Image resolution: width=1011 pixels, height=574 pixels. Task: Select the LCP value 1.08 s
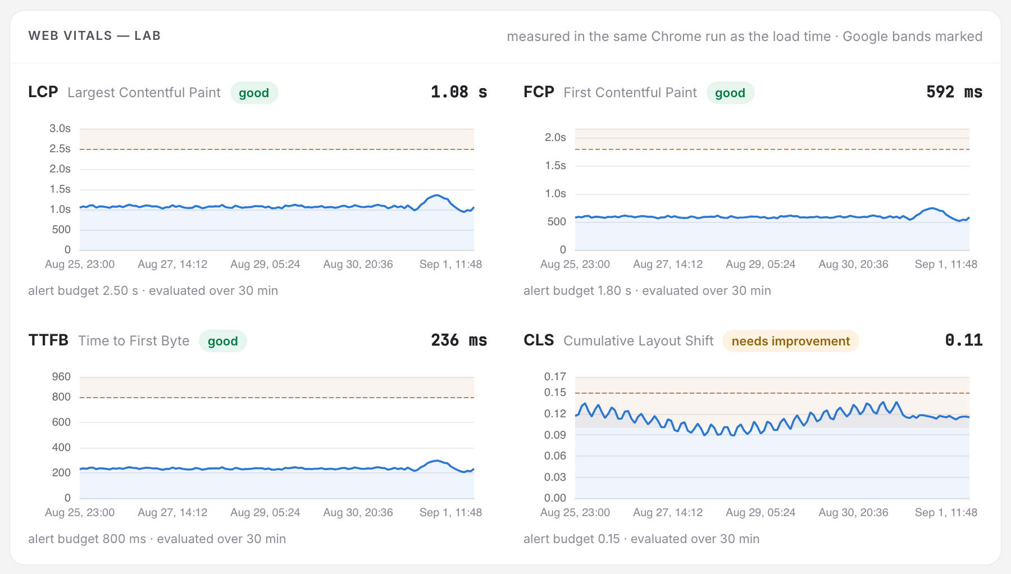click(459, 92)
